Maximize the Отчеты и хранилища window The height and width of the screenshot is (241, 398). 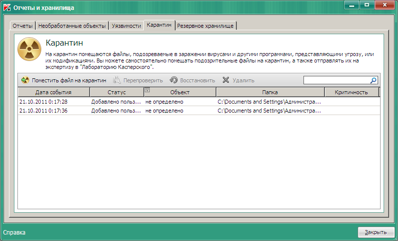367,5
